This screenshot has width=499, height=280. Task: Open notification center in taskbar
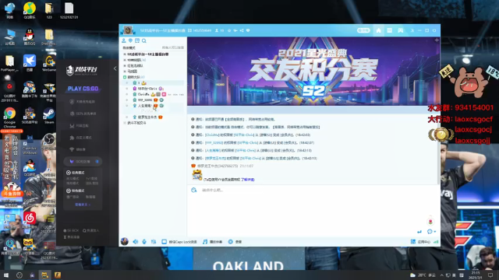pyautogui.click(x=490, y=275)
